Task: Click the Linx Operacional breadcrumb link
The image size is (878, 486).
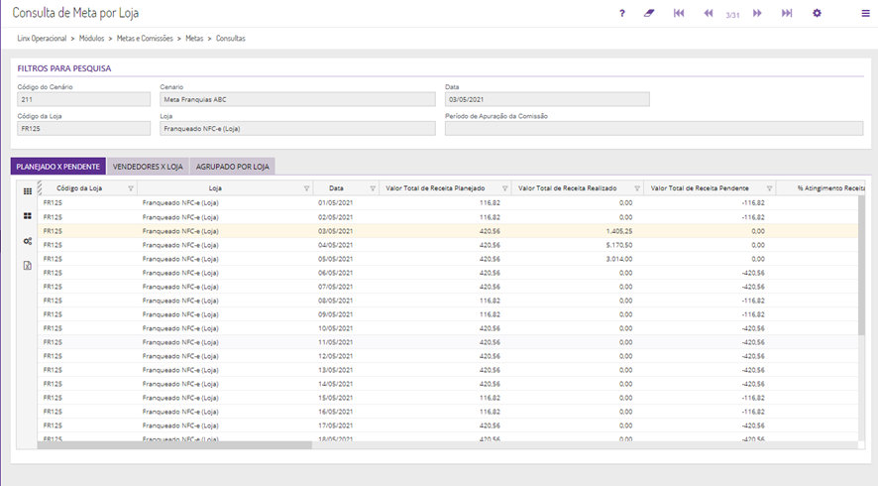Action: click(x=43, y=38)
